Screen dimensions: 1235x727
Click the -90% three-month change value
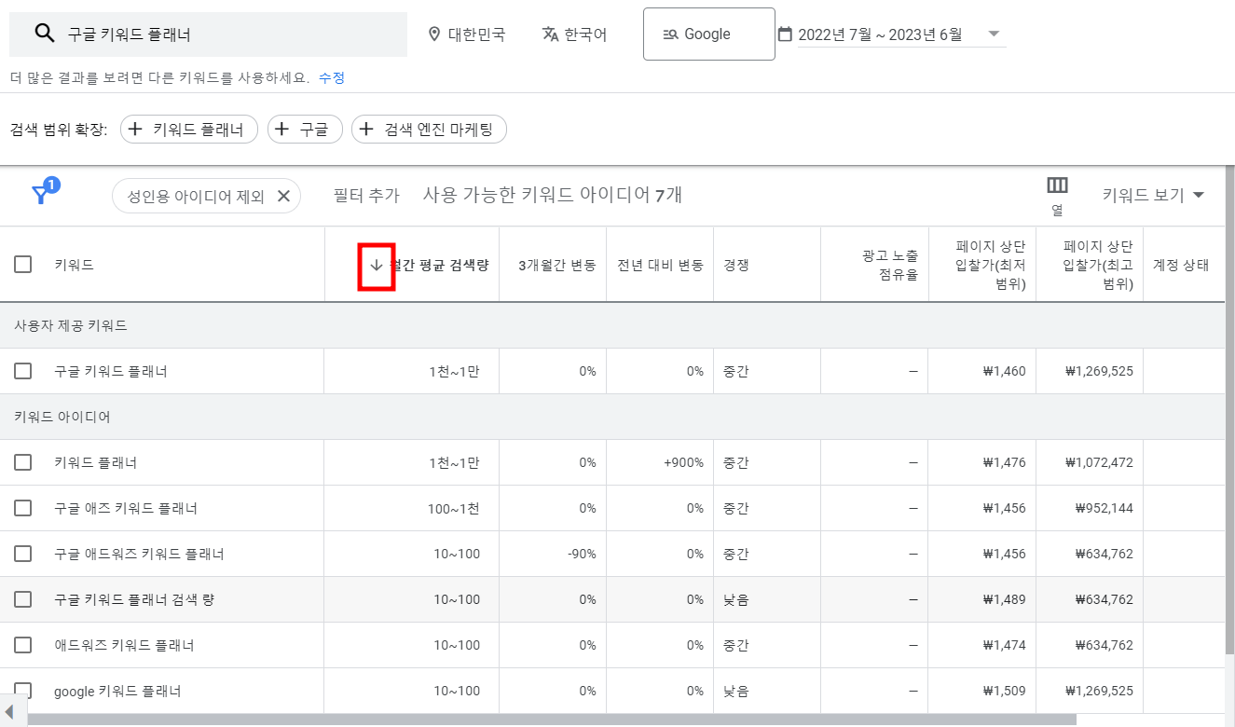click(x=582, y=554)
